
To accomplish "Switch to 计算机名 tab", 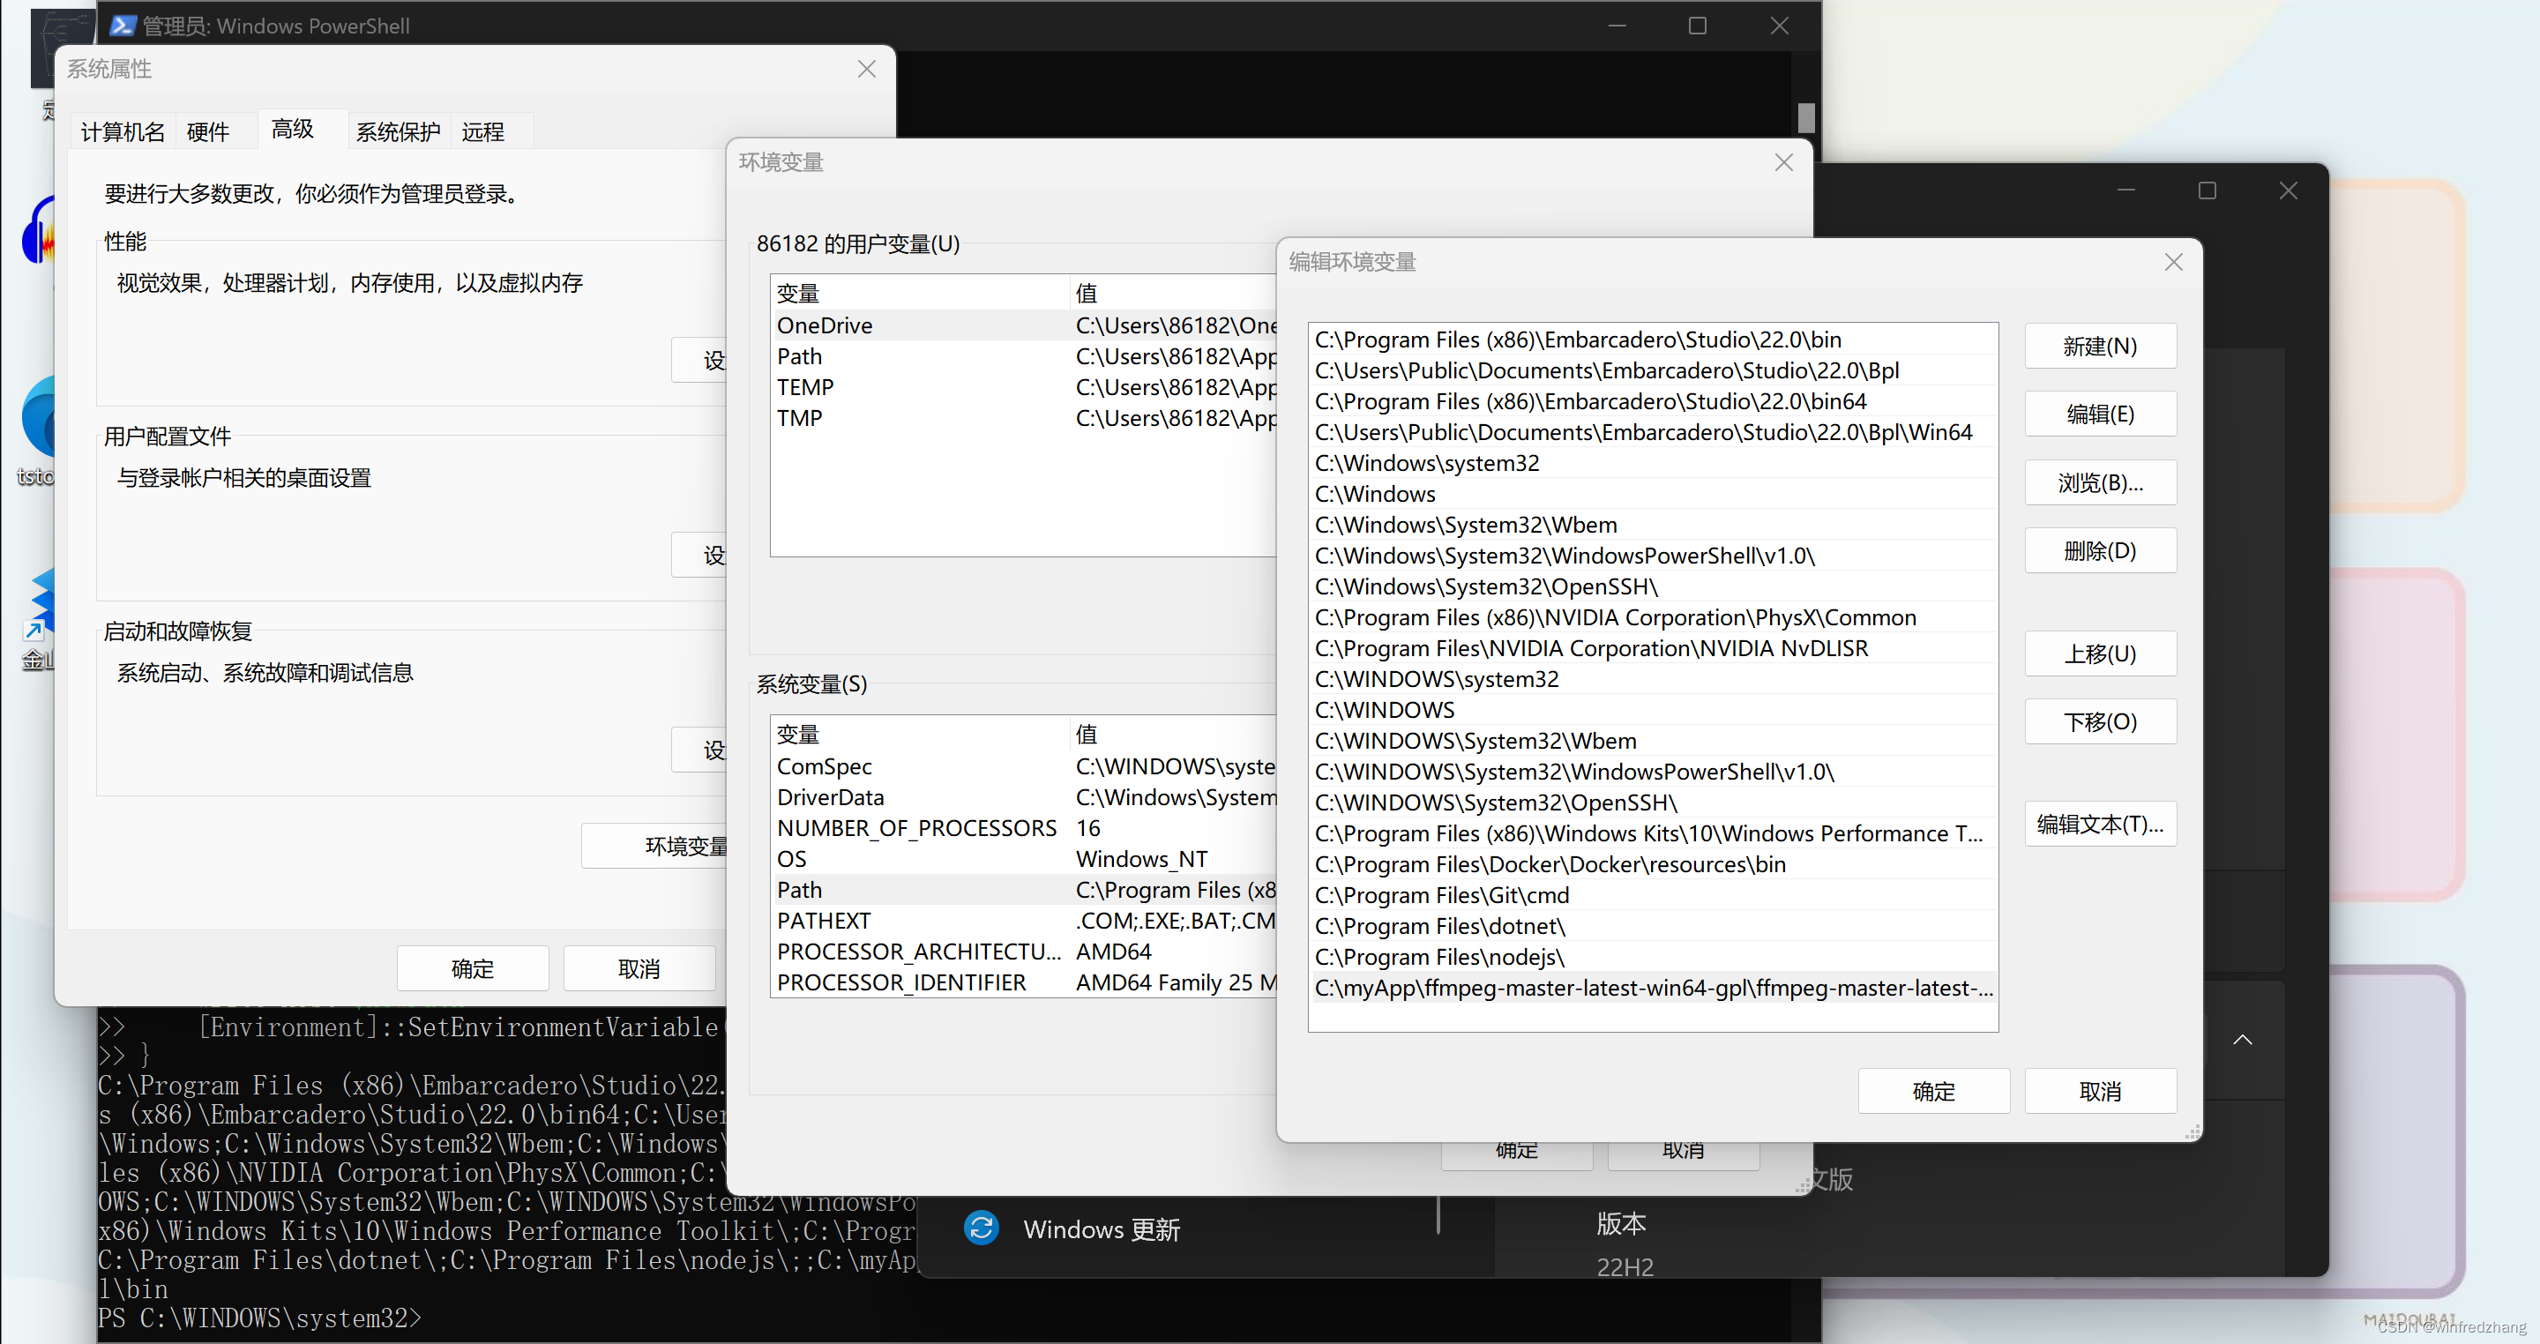I will pyautogui.click(x=123, y=131).
